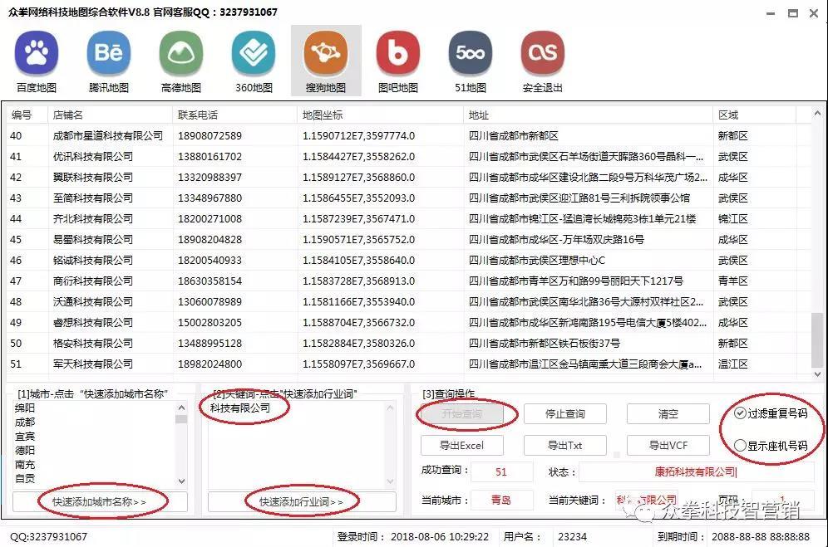Select 成都 in the city list
Screen dimensions: 828x547
[x=24, y=421]
